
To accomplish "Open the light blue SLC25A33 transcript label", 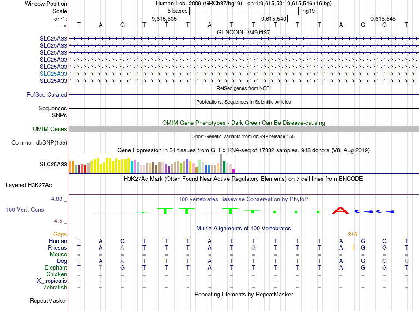I will pos(53,74).
